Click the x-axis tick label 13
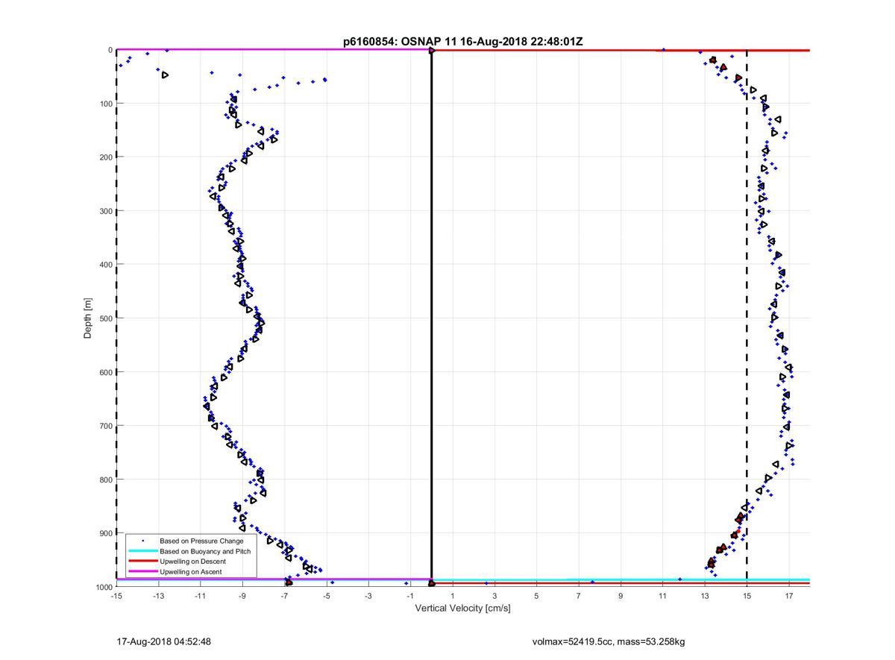The height and width of the screenshot is (660, 895). pos(705,596)
